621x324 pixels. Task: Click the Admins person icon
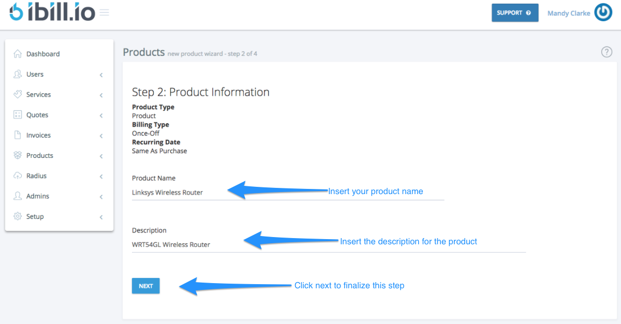pyautogui.click(x=18, y=196)
